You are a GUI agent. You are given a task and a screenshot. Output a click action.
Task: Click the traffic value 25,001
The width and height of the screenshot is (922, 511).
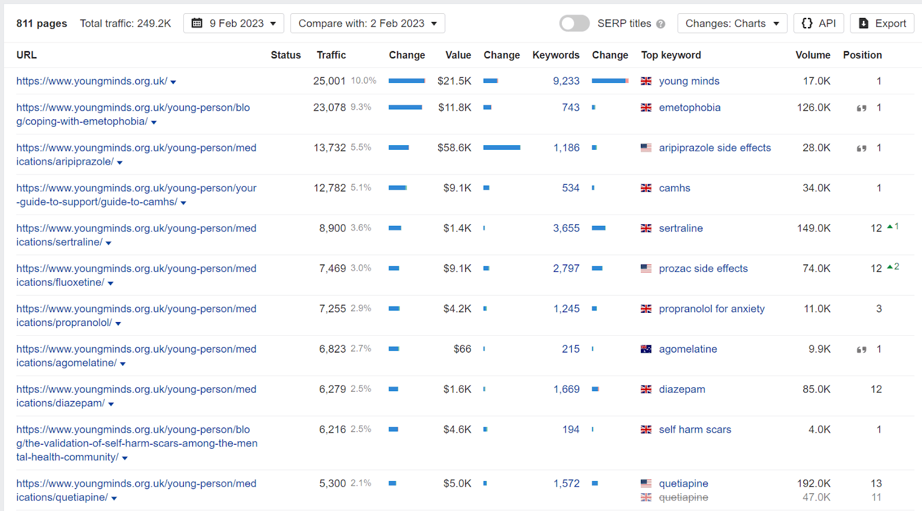point(329,81)
